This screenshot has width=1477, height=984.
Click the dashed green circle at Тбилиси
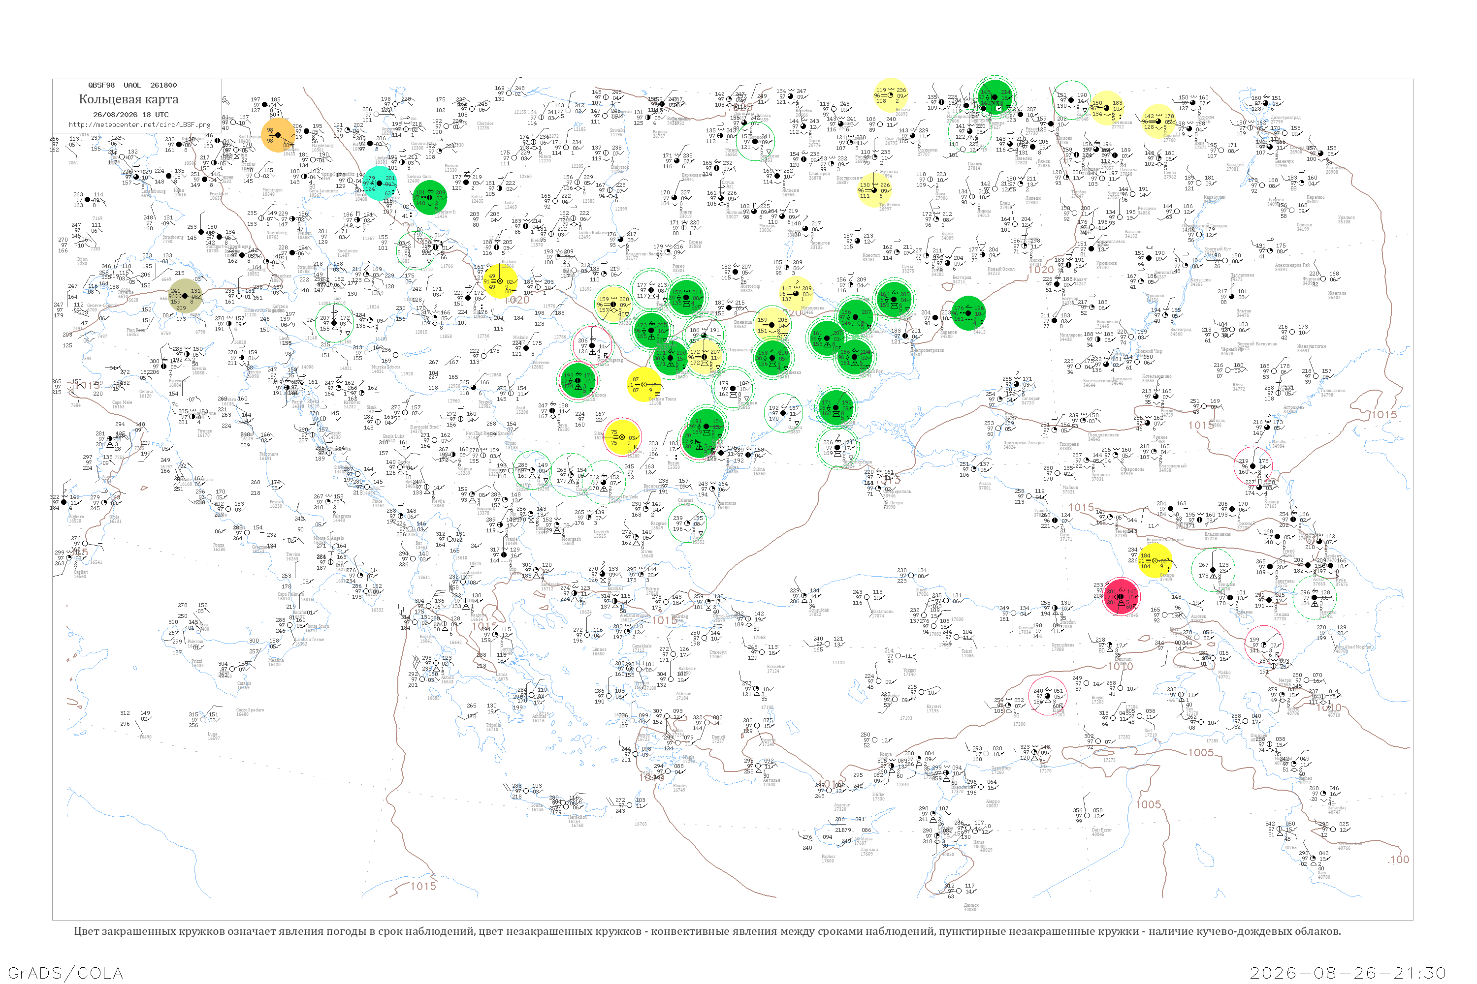click(x=1213, y=570)
